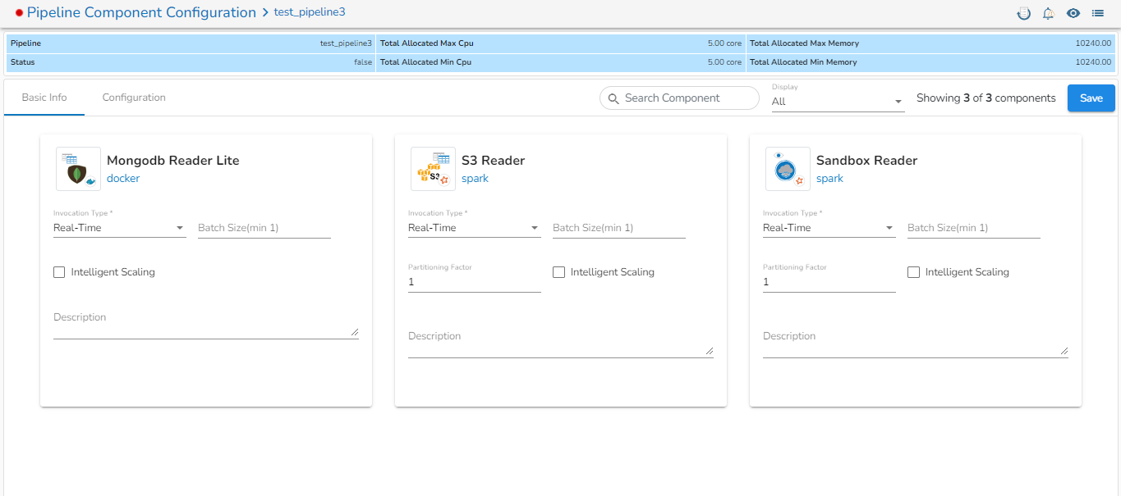Open the list view icon in header

click(1098, 13)
